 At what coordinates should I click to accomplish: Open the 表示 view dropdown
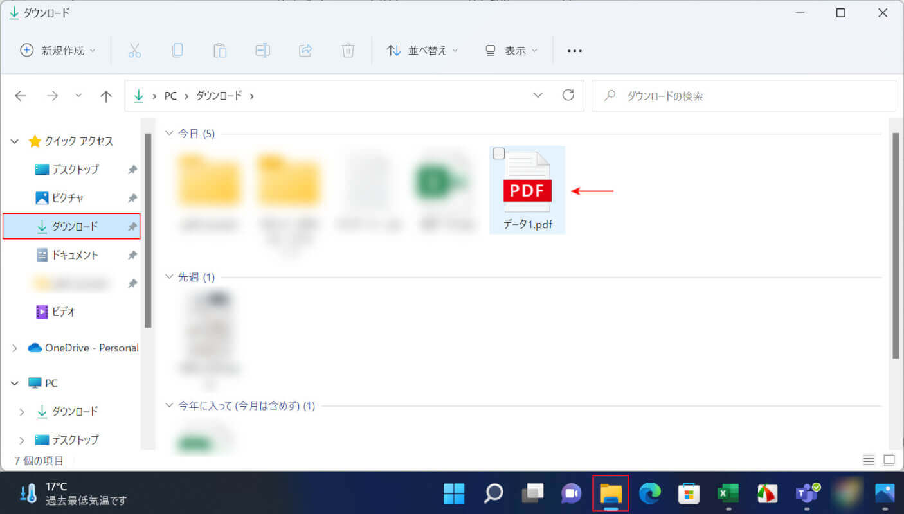click(511, 51)
